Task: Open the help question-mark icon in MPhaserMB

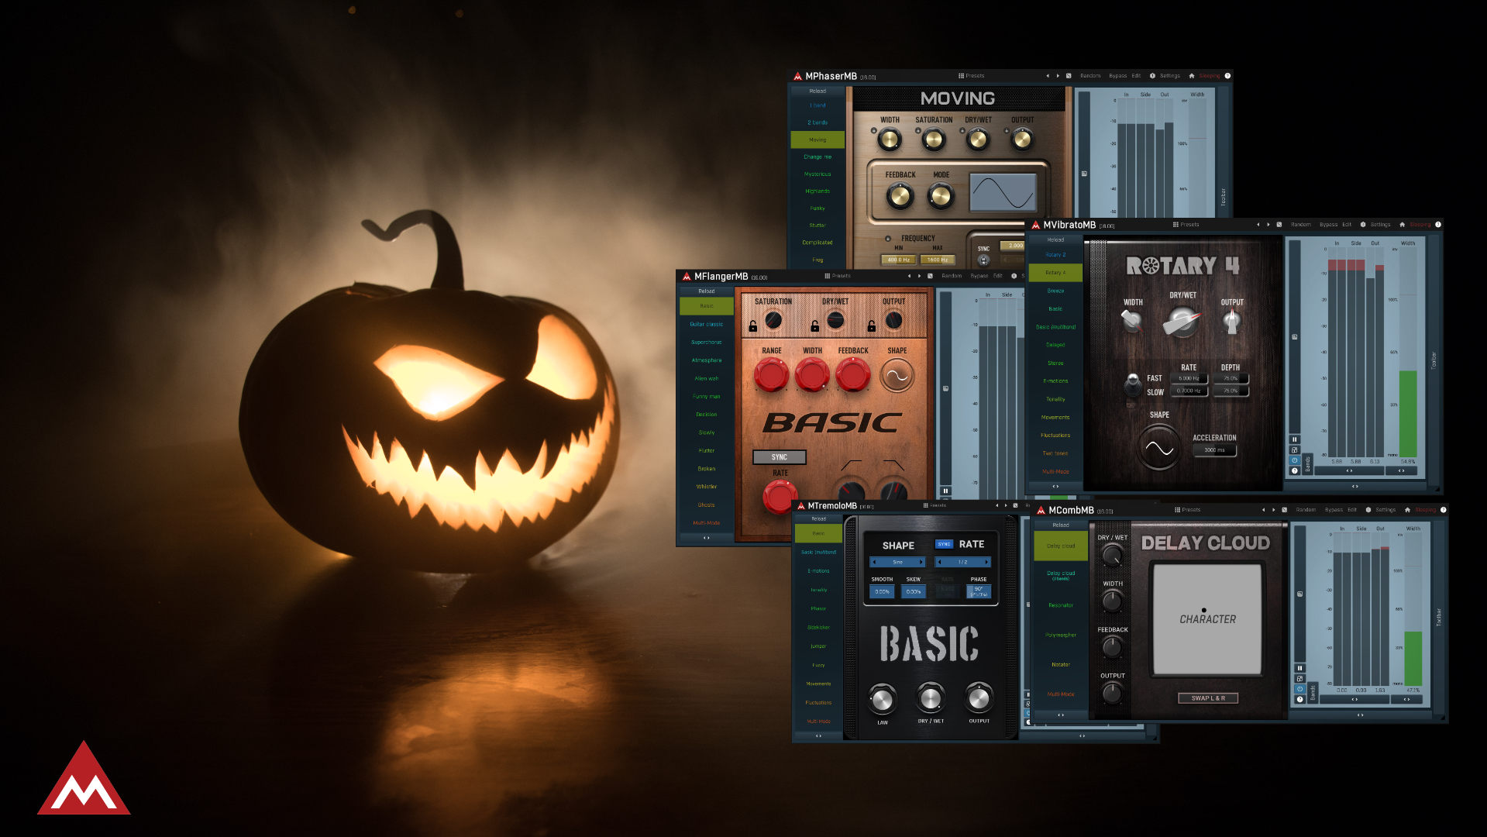Action: tap(1227, 75)
